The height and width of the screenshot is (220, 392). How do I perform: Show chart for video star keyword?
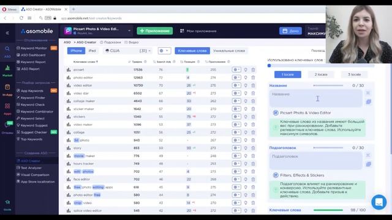pos(69,94)
